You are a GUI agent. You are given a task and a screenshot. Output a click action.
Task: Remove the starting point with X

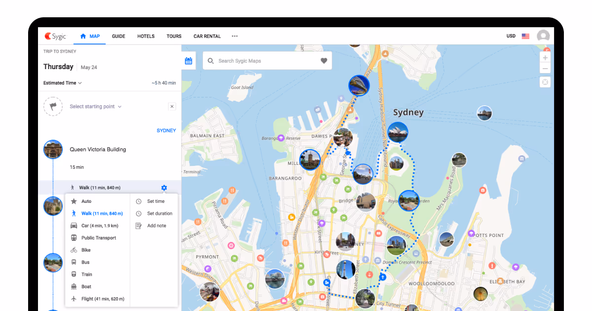172,107
